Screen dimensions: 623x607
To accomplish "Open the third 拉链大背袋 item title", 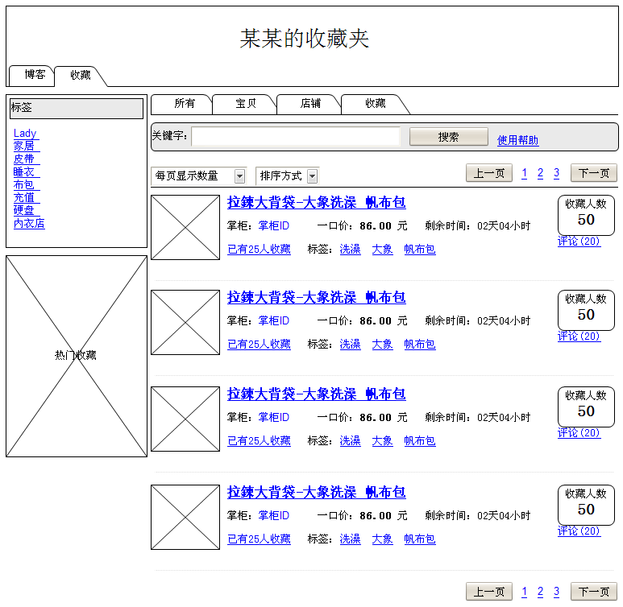I will [316, 394].
